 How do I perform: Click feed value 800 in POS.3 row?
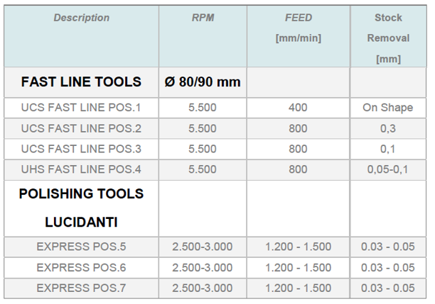coord(298,149)
